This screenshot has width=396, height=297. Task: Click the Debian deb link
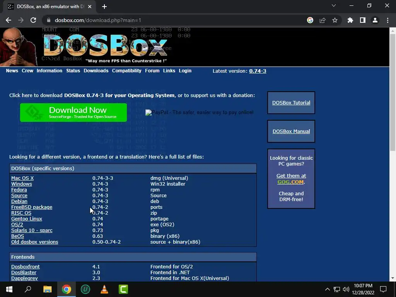[19, 201]
